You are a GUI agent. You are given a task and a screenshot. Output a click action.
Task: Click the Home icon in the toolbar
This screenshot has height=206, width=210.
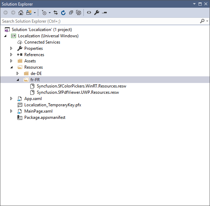21,13
